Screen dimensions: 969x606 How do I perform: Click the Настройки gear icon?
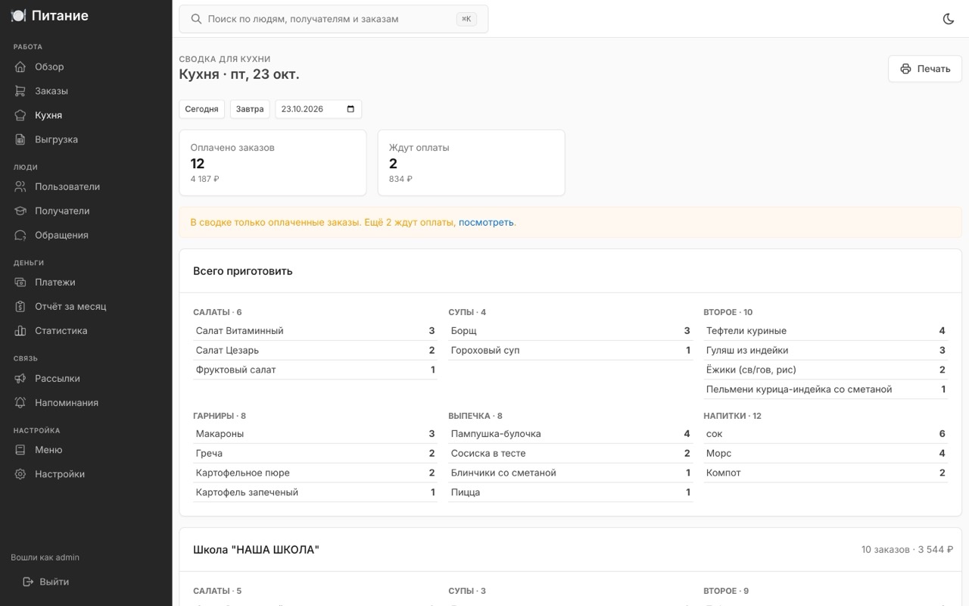click(20, 474)
